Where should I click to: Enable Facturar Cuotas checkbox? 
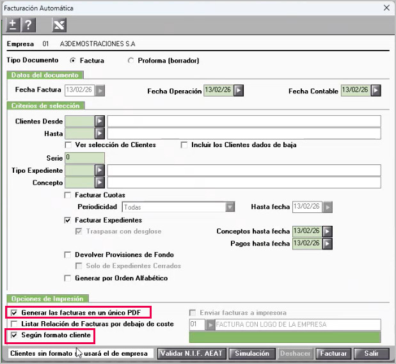pos(68,195)
